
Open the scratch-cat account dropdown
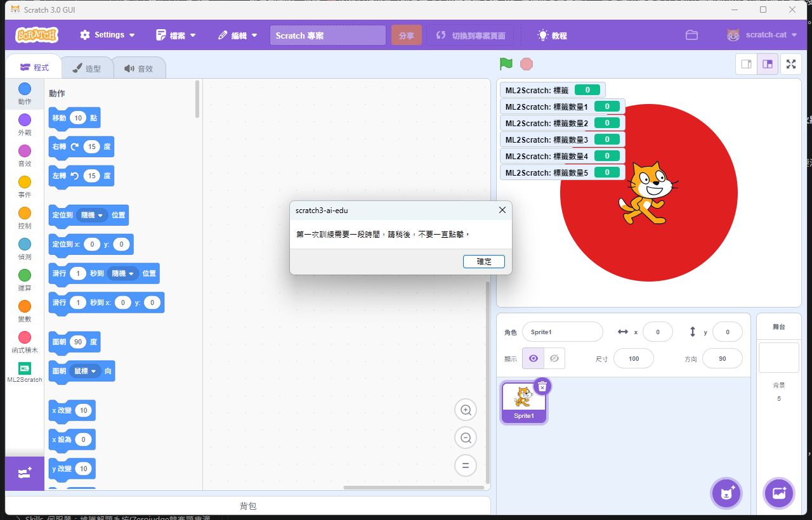tap(762, 36)
